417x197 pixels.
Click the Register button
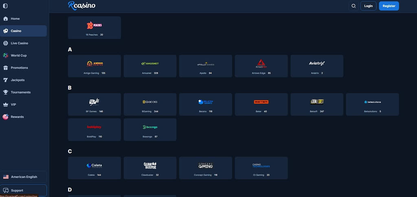(389, 6)
